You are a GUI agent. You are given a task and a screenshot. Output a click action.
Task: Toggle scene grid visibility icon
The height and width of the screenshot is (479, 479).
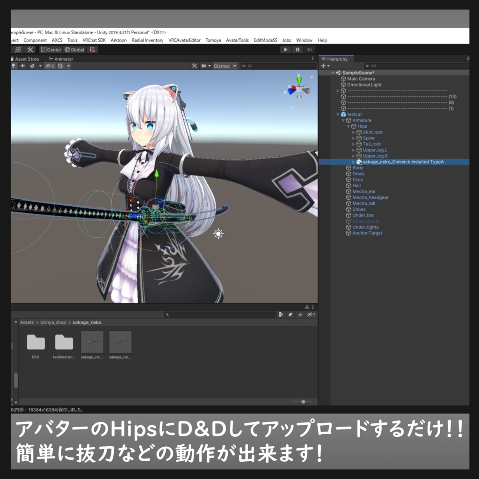point(60,65)
